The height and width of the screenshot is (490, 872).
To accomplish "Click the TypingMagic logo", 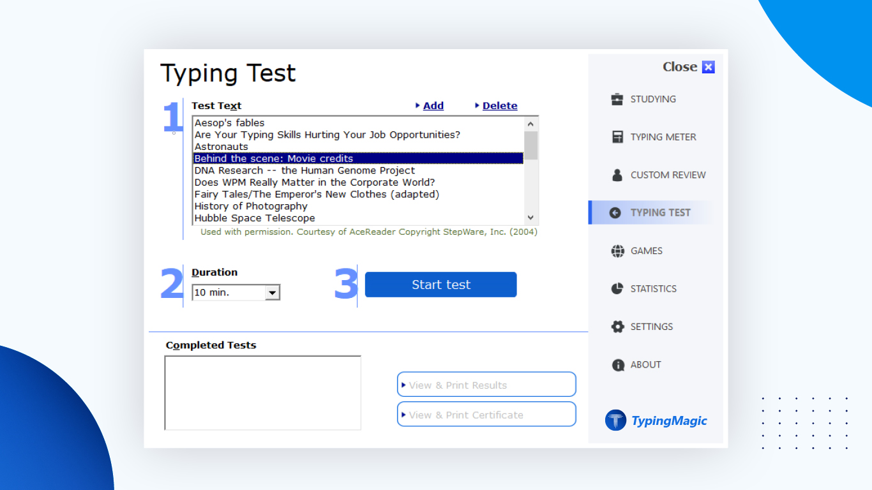I will pos(656,420).
